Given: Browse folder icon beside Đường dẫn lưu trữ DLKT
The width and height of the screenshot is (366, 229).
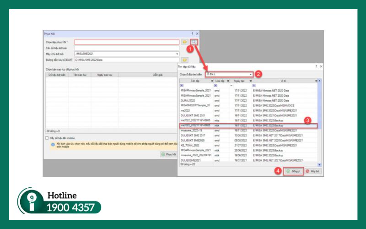Looking at the screenshot, I should pyautogui.click(x=185, y=60).
